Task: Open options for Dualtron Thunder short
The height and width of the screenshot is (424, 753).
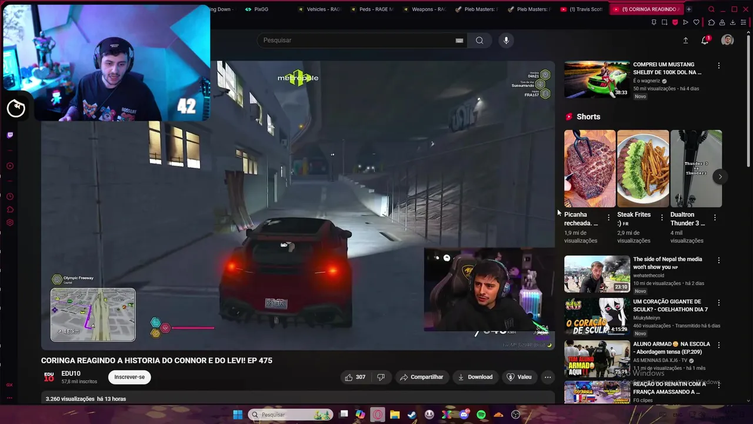Action: click(x=715, y=218)
